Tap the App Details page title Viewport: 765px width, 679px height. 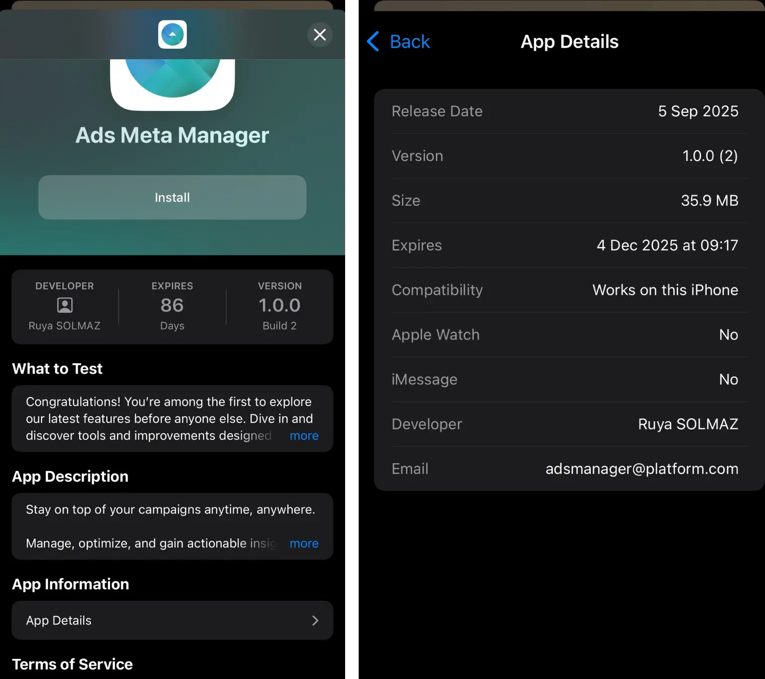(x=569, y=42)
